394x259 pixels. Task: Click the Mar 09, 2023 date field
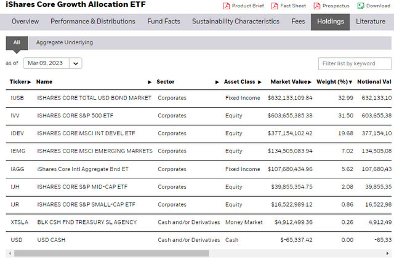46,63
